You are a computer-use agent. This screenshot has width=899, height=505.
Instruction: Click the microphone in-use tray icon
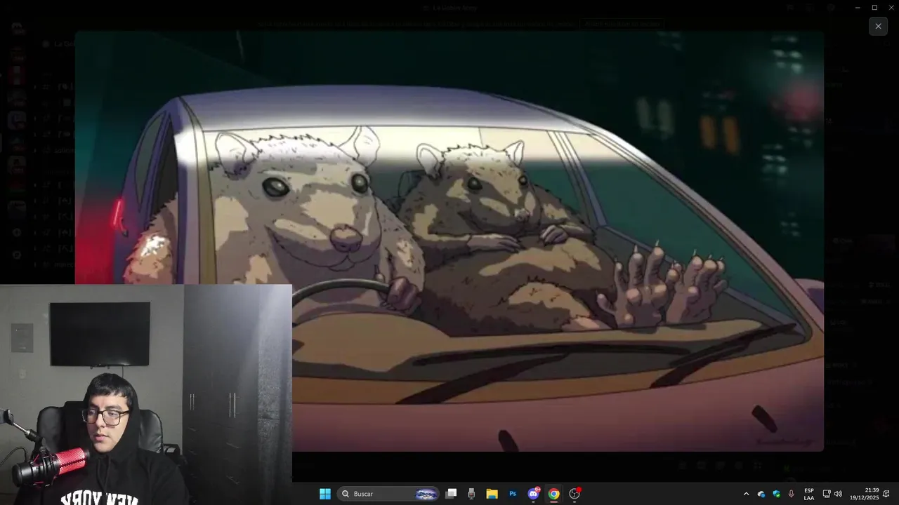tap(792, 494)
